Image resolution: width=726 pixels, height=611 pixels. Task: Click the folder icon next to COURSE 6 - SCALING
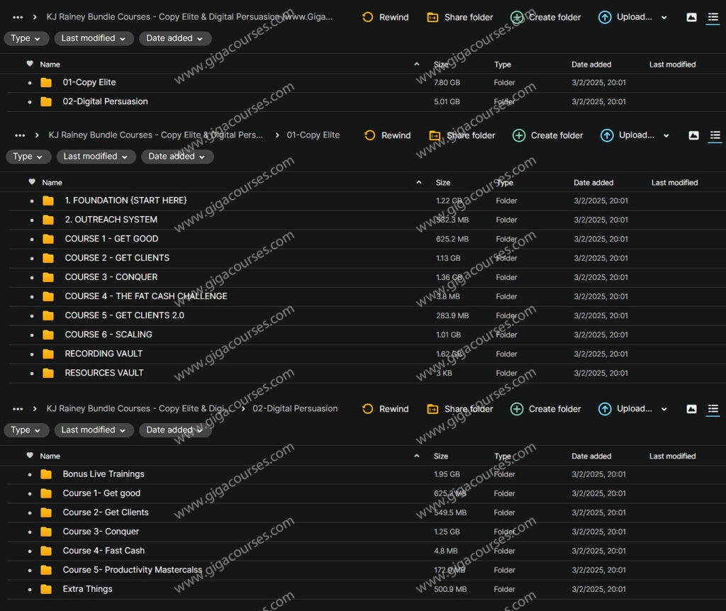[48, 335]
